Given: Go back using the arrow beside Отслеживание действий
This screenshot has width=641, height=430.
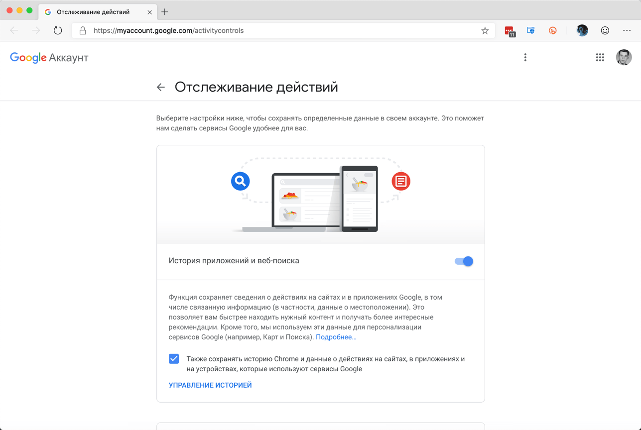Looking at the screenshot, I should (161, 87).
